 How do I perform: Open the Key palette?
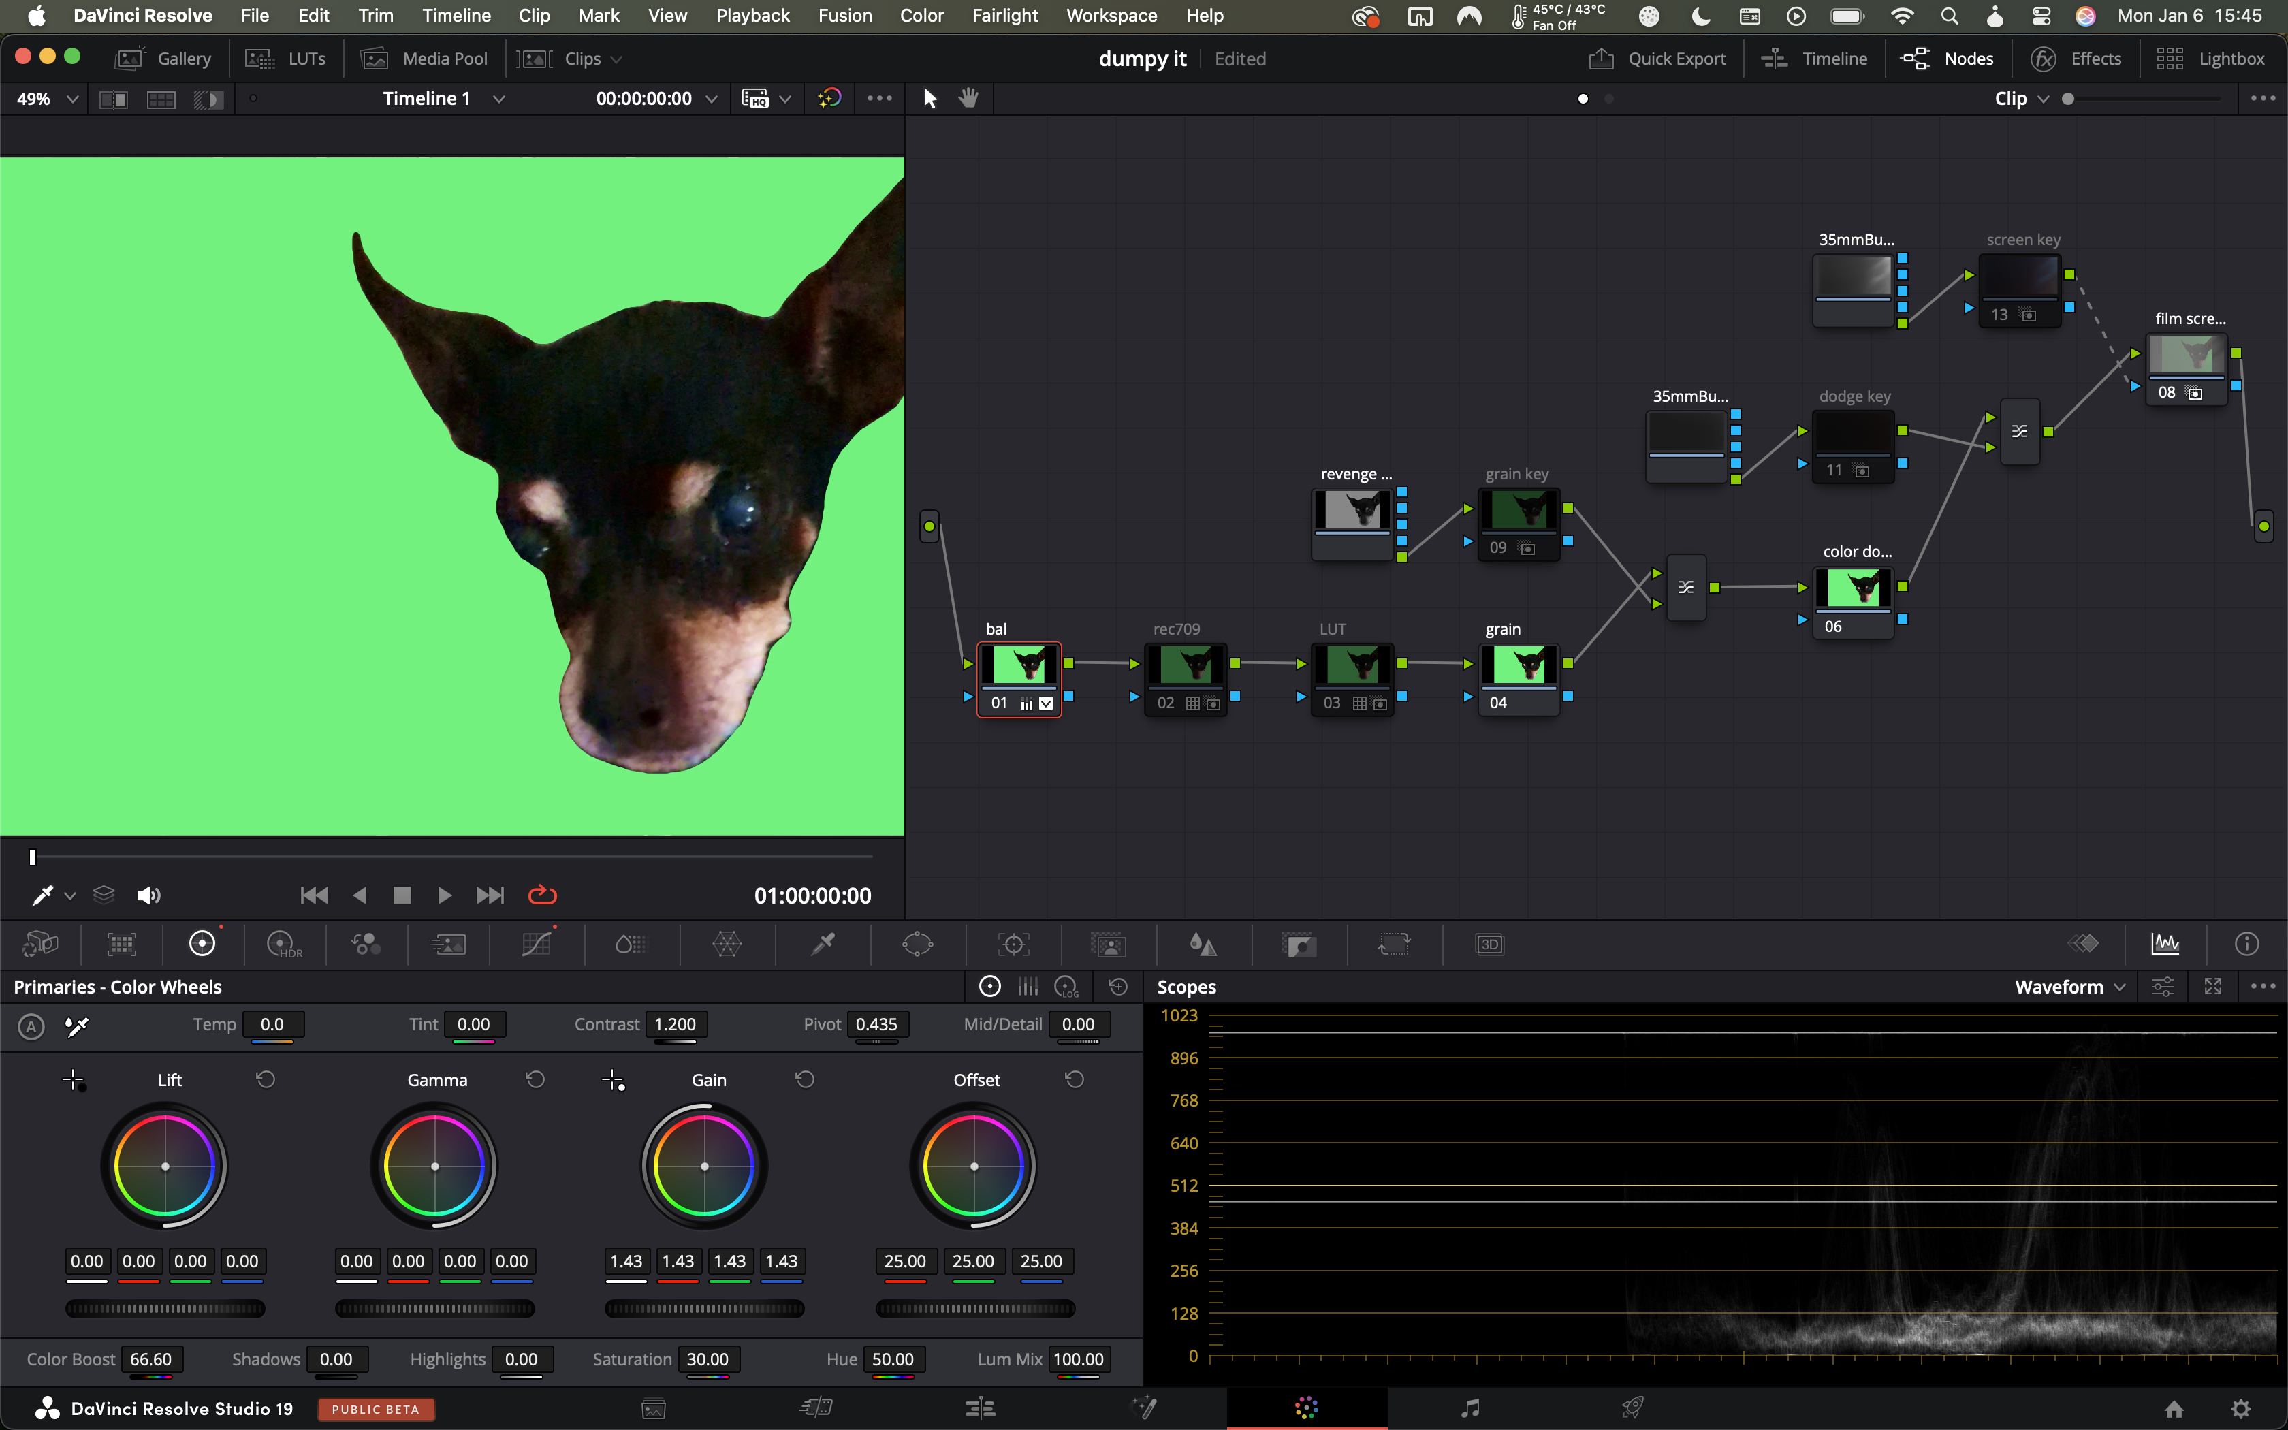pos(1299,944)
